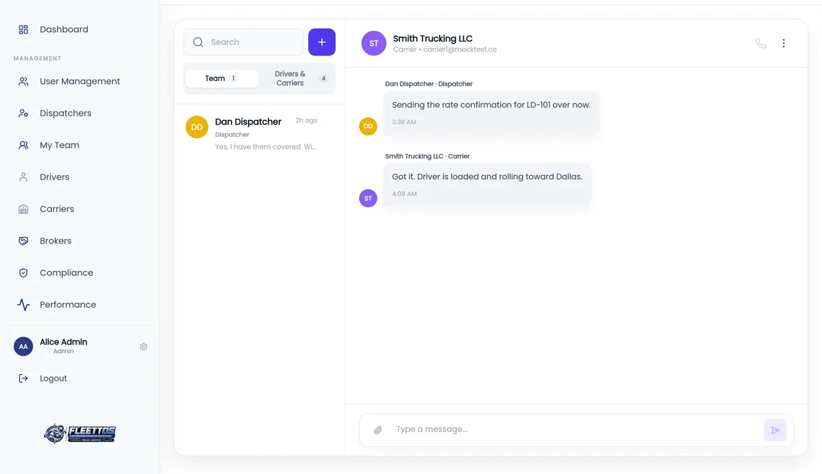
Task: Attach a file with the paperclip icon
Action: tap(377, 430)
